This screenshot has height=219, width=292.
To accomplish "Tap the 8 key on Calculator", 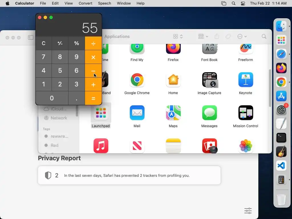I will 60,57.
